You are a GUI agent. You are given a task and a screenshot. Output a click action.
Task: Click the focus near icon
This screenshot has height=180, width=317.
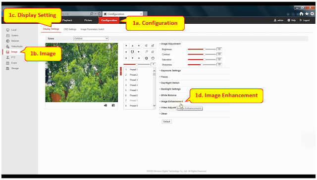click(147, 52)
